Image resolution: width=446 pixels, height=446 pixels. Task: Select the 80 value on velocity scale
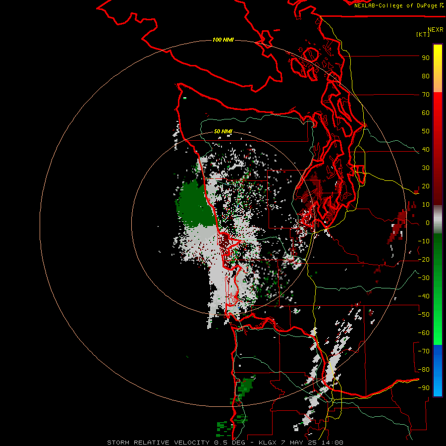click(426, 76)
